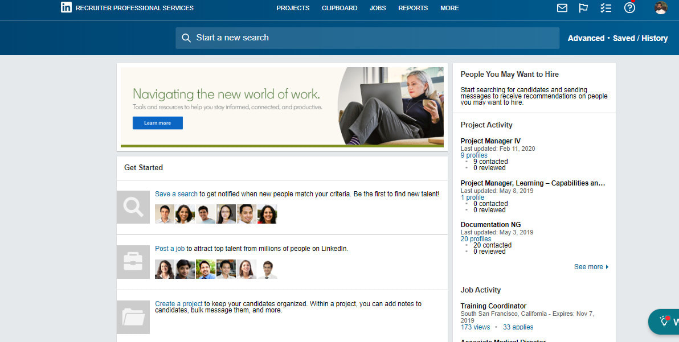This screenshot has width=679, height=342.
Task: Click the People You May Want to Hire heading
Action: click(x=510, y=75)
